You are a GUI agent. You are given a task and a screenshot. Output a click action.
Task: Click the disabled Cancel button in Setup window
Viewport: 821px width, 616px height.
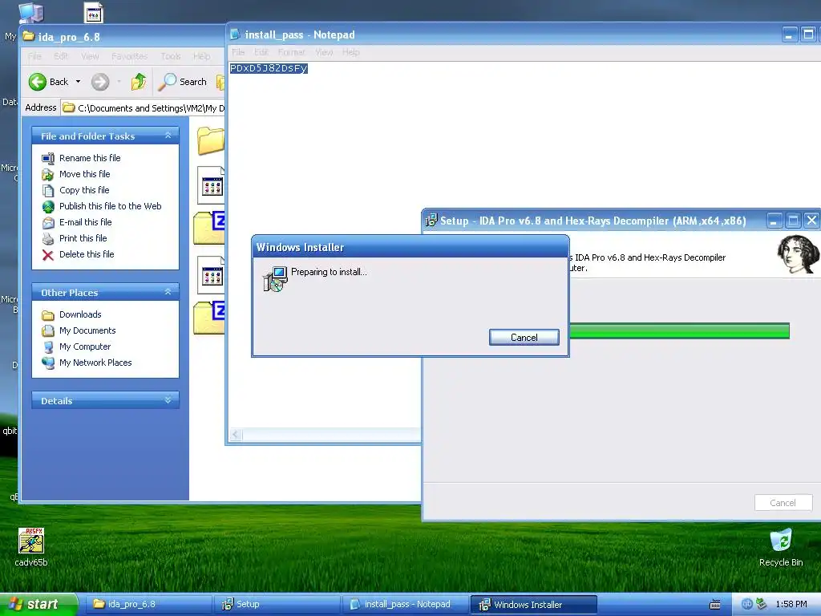[x=783, y=503]
